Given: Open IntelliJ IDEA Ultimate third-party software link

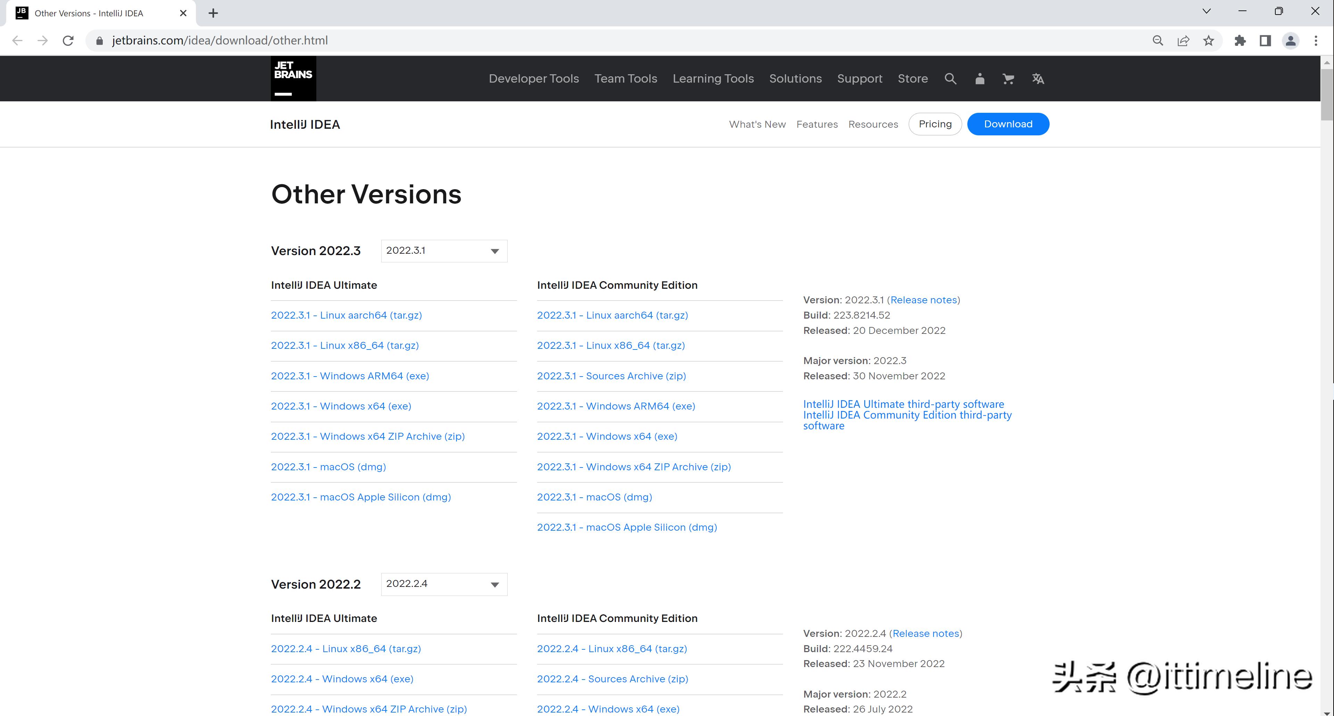Looking at the screenshot, I should (x=903, y=404).
